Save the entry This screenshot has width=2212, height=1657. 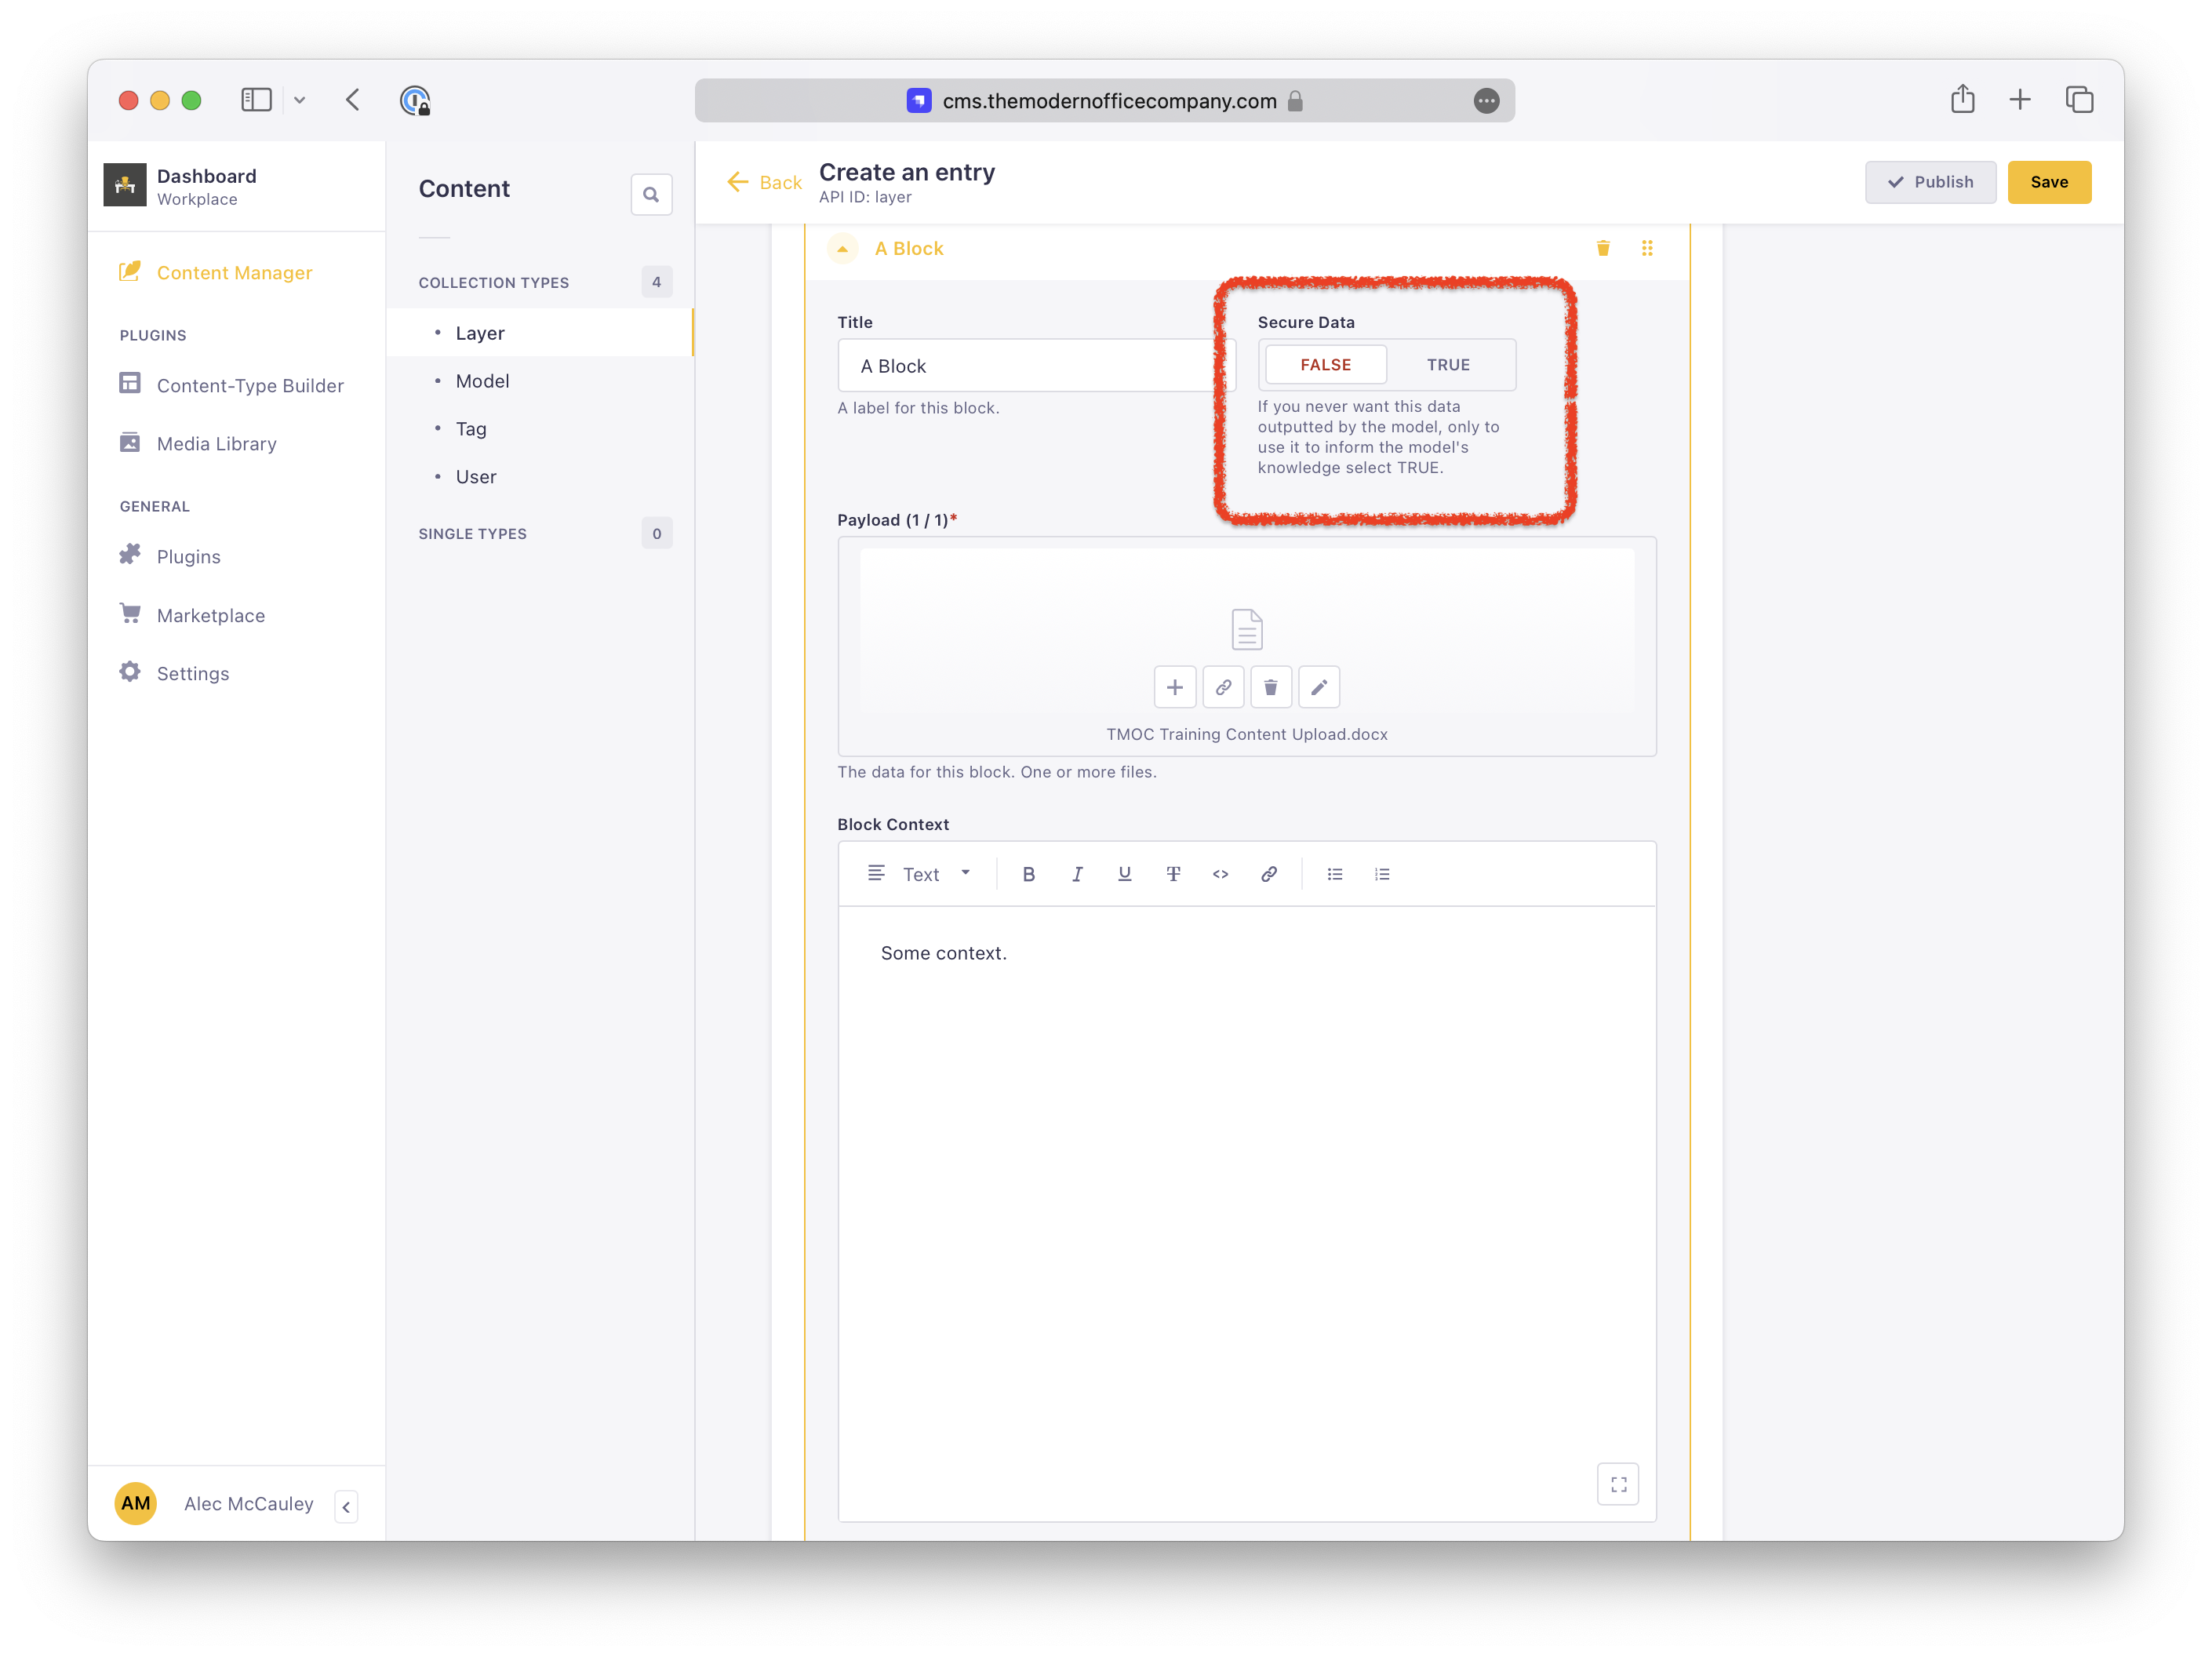click(2048, 182)
